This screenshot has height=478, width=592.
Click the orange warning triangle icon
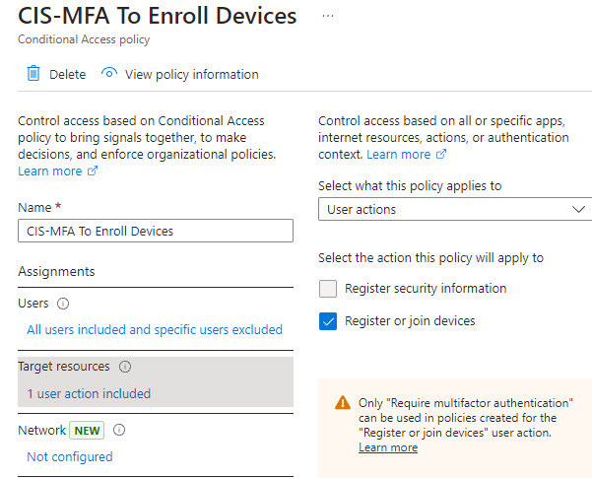[x=343, y=403]
